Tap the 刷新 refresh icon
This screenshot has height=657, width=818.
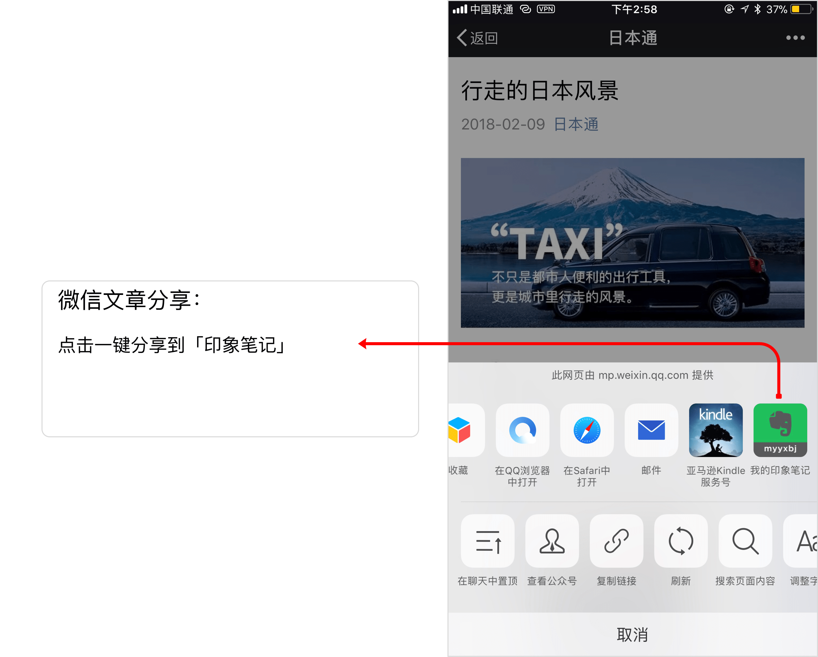click(681, 541)
